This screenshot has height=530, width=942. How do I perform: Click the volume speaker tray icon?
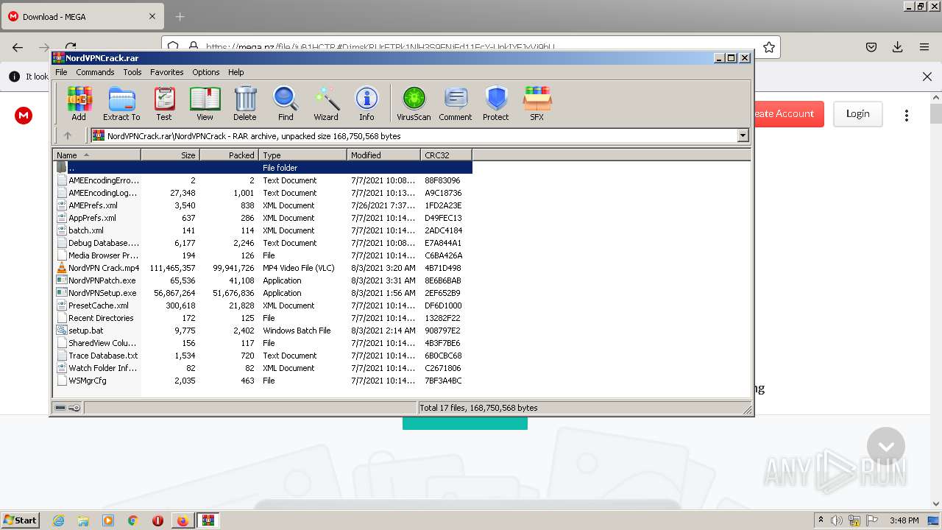coord(837,520)
